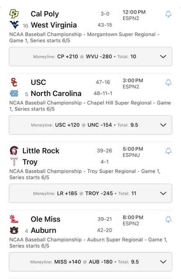Open the West Virginia team name
This screenshot has width=181, height=279.
[x=54, y=25]
